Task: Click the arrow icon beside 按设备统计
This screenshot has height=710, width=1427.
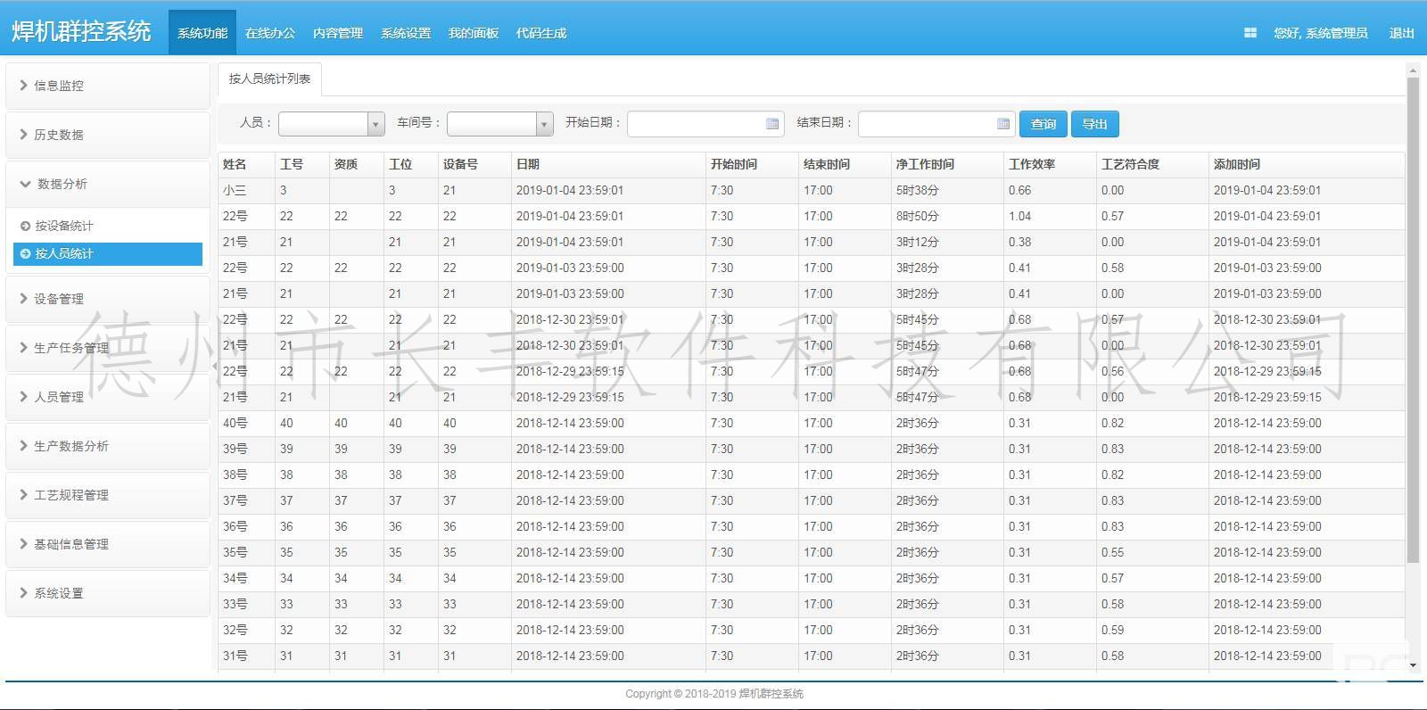Action: pos(25,226)
